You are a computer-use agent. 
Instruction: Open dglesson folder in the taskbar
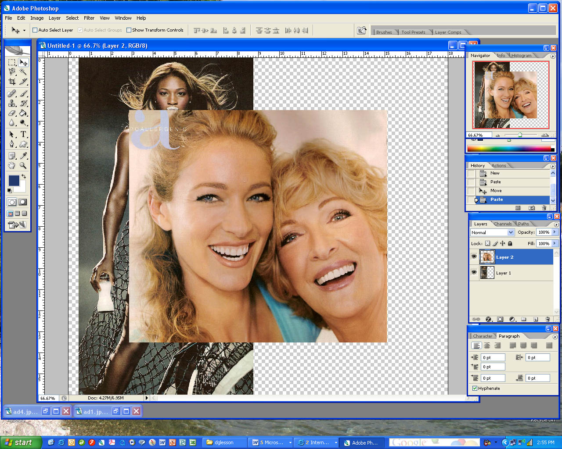tap(224, 442)
